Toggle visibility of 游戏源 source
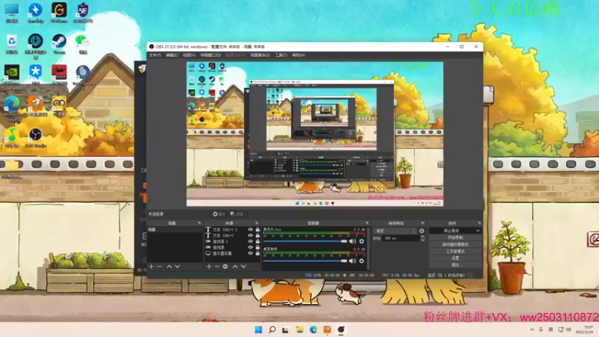The height and width of the screenshot is (337, 599). pos(251,247)
